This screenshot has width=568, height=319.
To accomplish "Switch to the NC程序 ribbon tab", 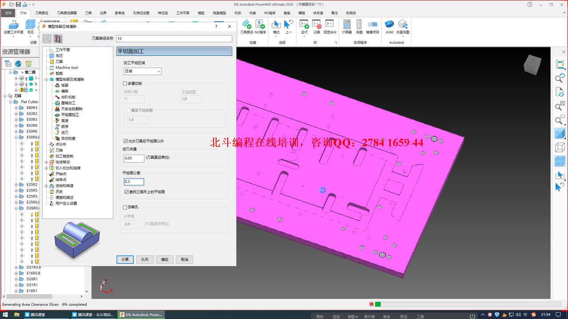I will [x=270, y=13].
